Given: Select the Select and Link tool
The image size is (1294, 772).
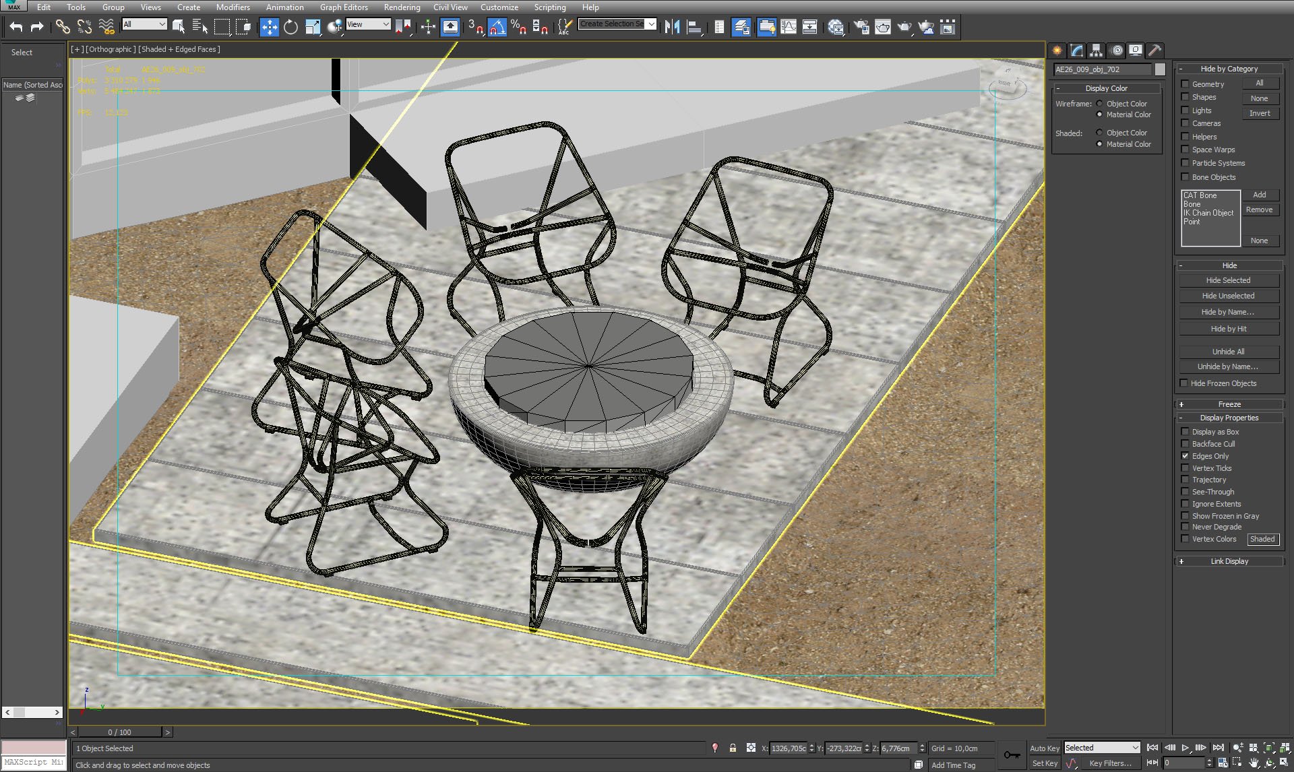Looking at the screenshot, I should coord(63,26).
